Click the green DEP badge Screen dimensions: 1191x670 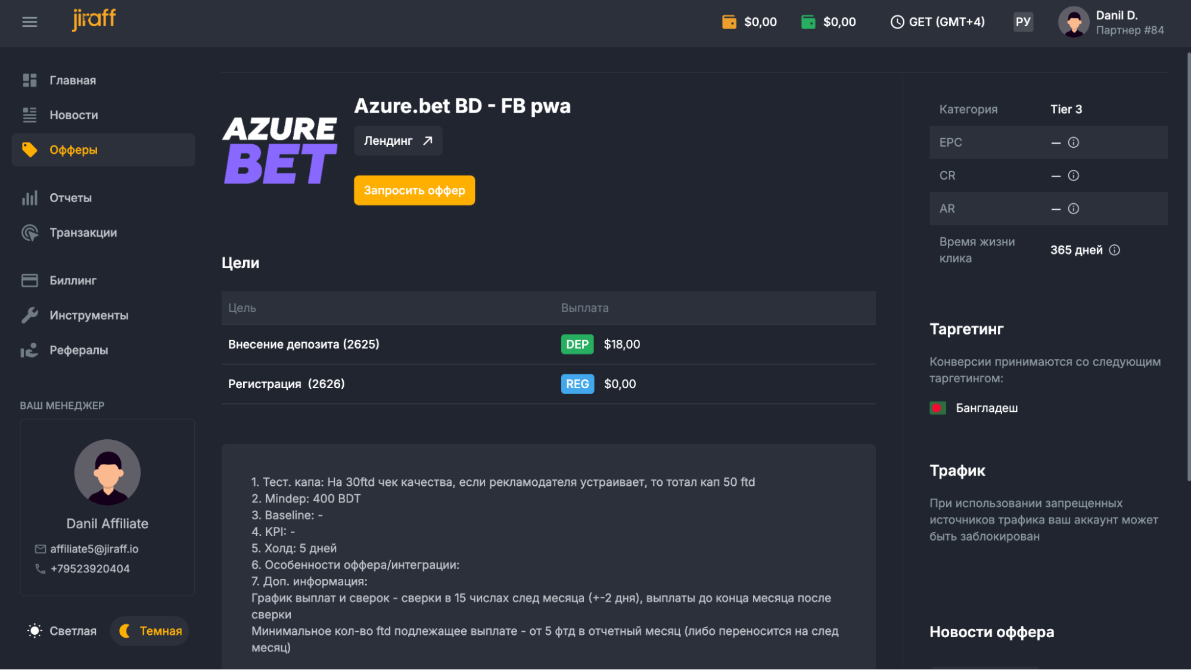tap(577, 345)
